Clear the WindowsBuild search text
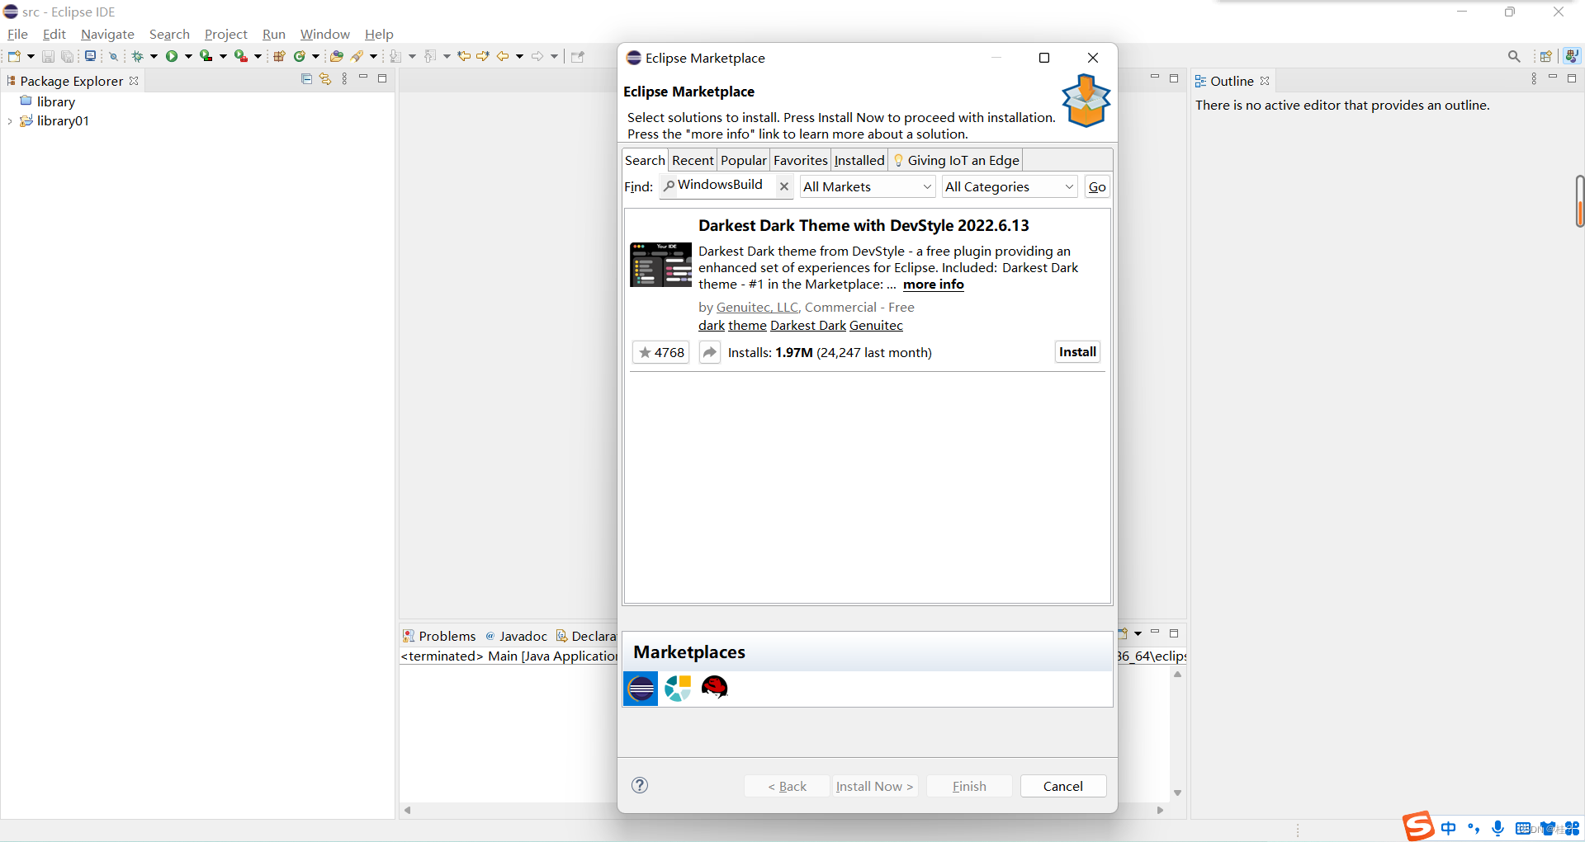1585x842 pixels. pyautogui.click(x=784, y=186)
